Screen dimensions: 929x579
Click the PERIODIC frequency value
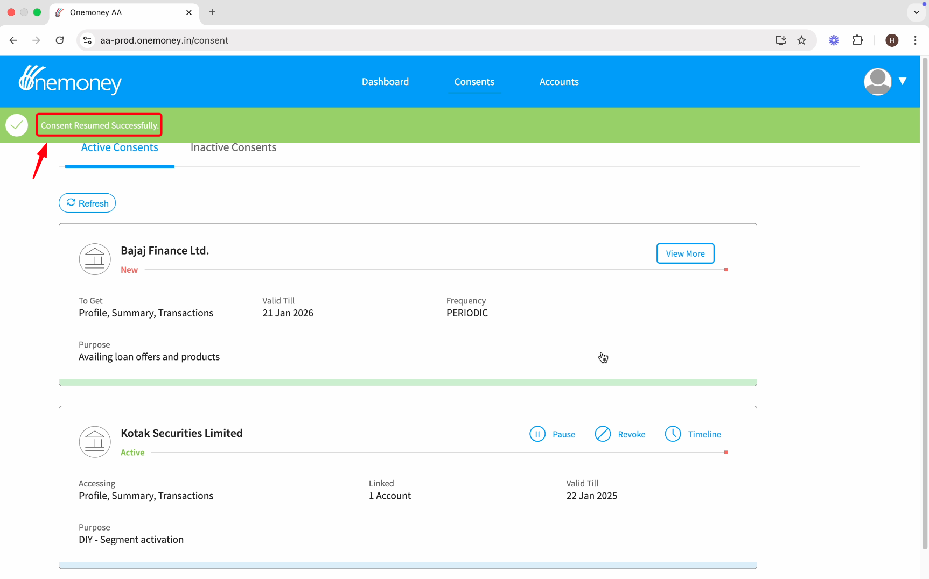(467, 313)
